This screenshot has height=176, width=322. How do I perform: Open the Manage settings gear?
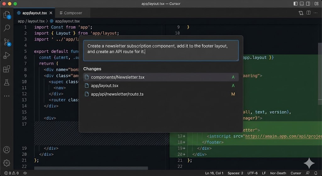[7, 163]
